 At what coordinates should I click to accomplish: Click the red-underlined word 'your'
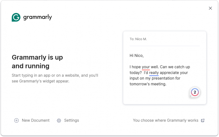[x=146, y=67]
